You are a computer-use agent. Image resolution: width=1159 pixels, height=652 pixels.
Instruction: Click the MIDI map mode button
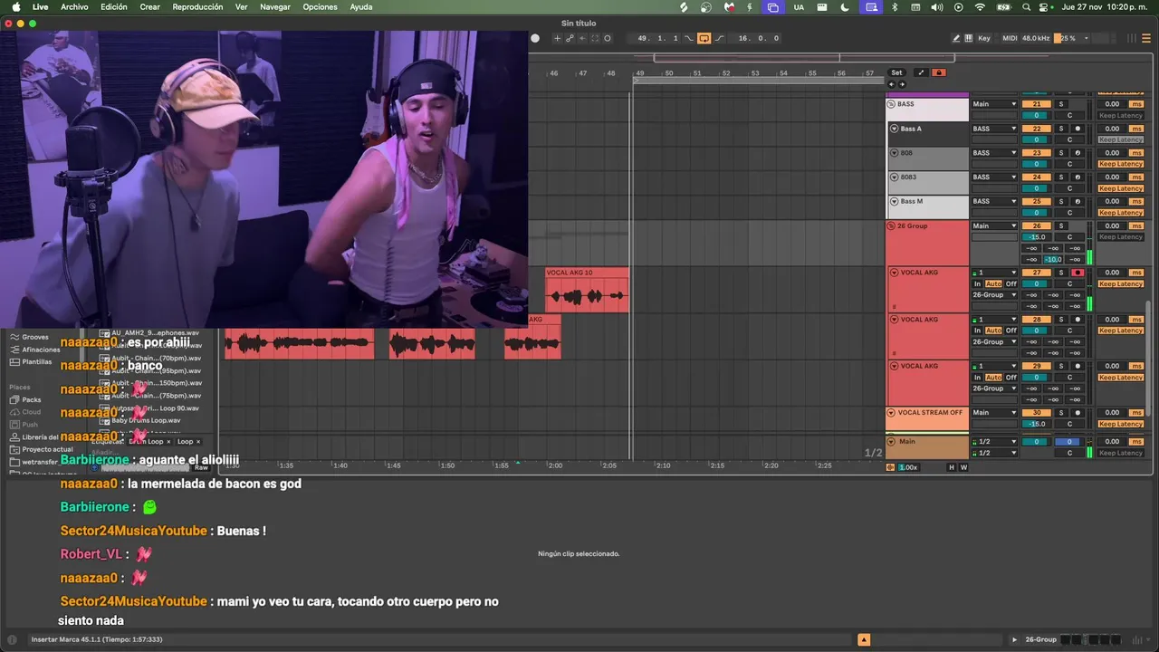(1010, 38)
